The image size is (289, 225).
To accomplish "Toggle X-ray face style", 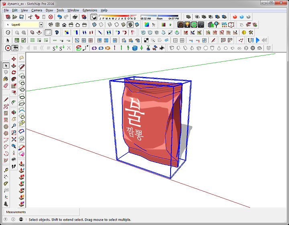I will pyautogui.click(x=94, y=25).
